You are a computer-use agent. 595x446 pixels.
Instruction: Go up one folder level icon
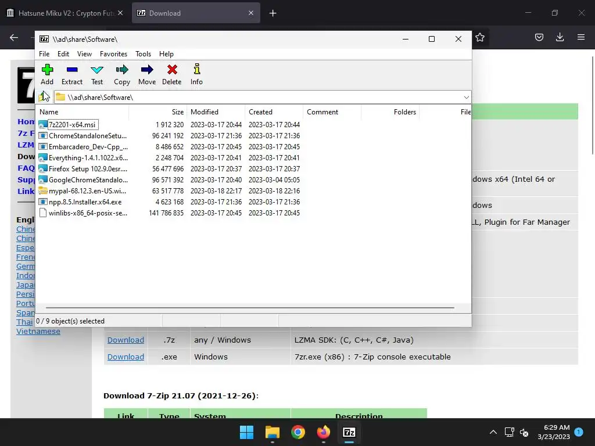click(44, 97)
